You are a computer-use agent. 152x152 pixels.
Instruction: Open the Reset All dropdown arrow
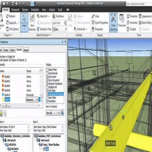coord(19,23)
